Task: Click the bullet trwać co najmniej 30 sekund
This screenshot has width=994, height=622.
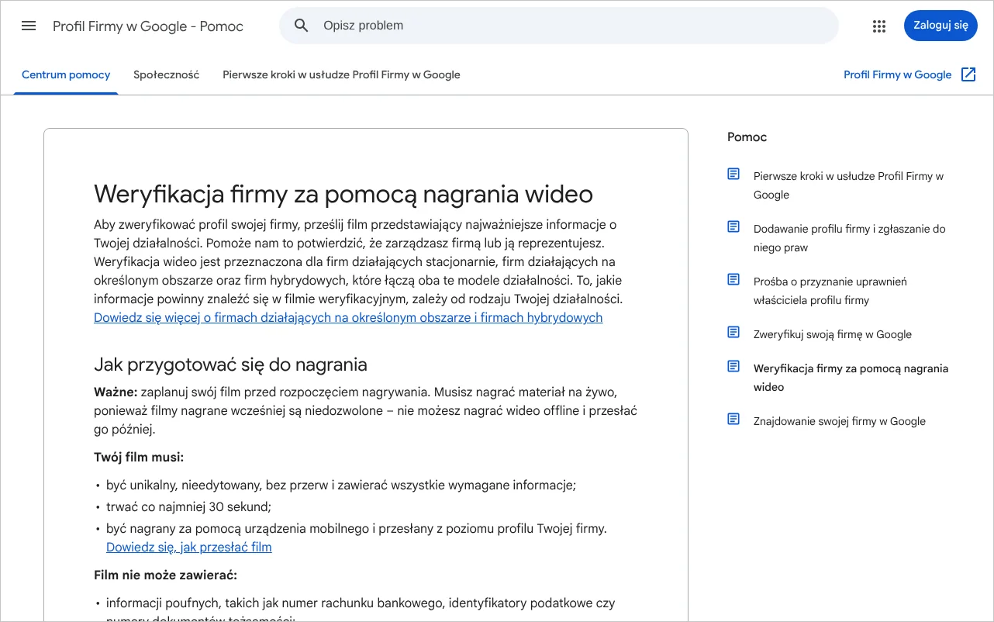Action: coord(188,507)
